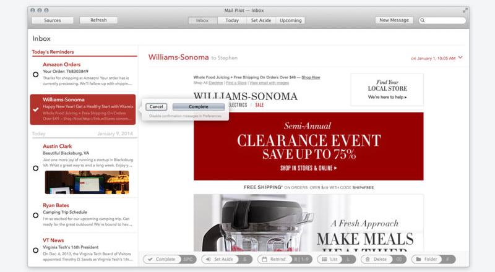
Task: Click the Shop Now link in email
Action: tap(311, 77)
